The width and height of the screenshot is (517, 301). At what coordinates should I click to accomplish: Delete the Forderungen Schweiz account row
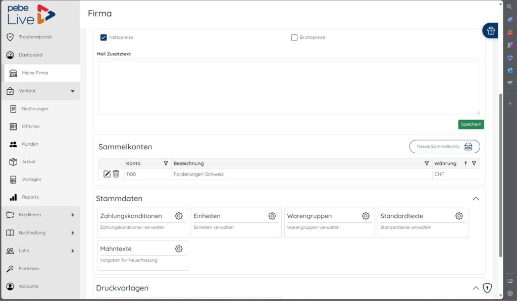[116, 174]
